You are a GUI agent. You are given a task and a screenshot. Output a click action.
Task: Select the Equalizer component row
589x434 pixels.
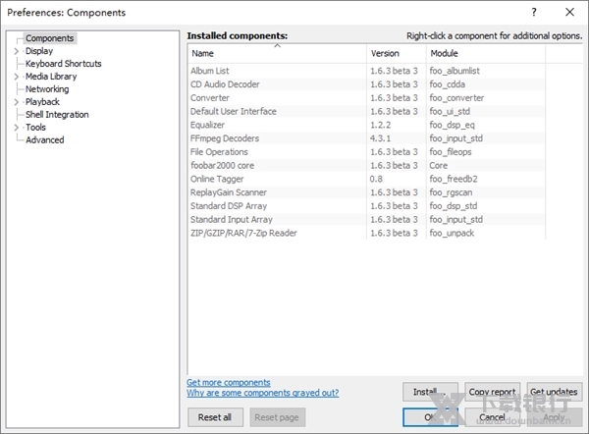pyautogui.click(x=366, y=125)
